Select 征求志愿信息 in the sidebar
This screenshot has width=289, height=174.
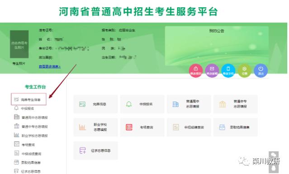pyautogui.click(x=27, y=171)
